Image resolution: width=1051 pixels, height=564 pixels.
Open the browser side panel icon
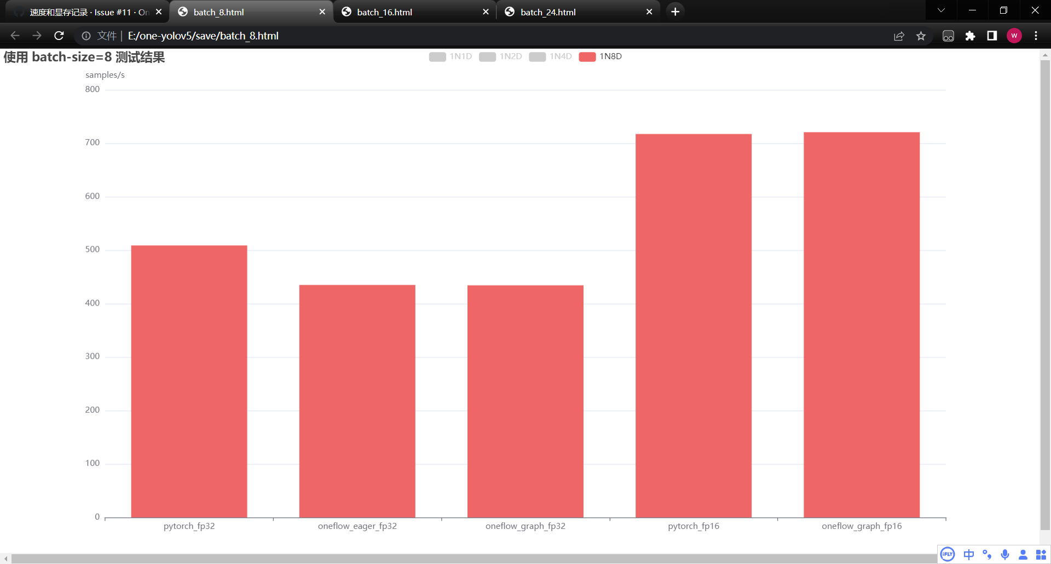[991, 36]
